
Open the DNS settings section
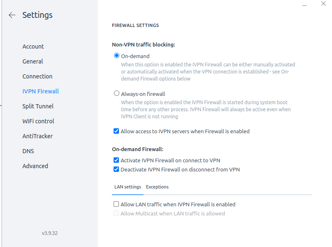tap(28, 151)
